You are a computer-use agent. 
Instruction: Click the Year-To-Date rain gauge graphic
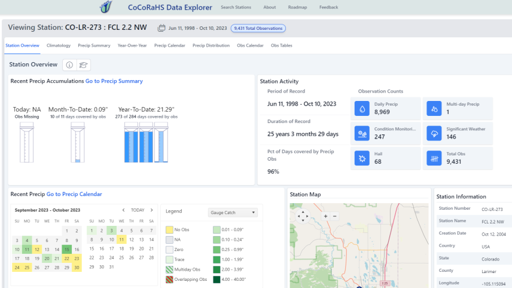[147, 142]
